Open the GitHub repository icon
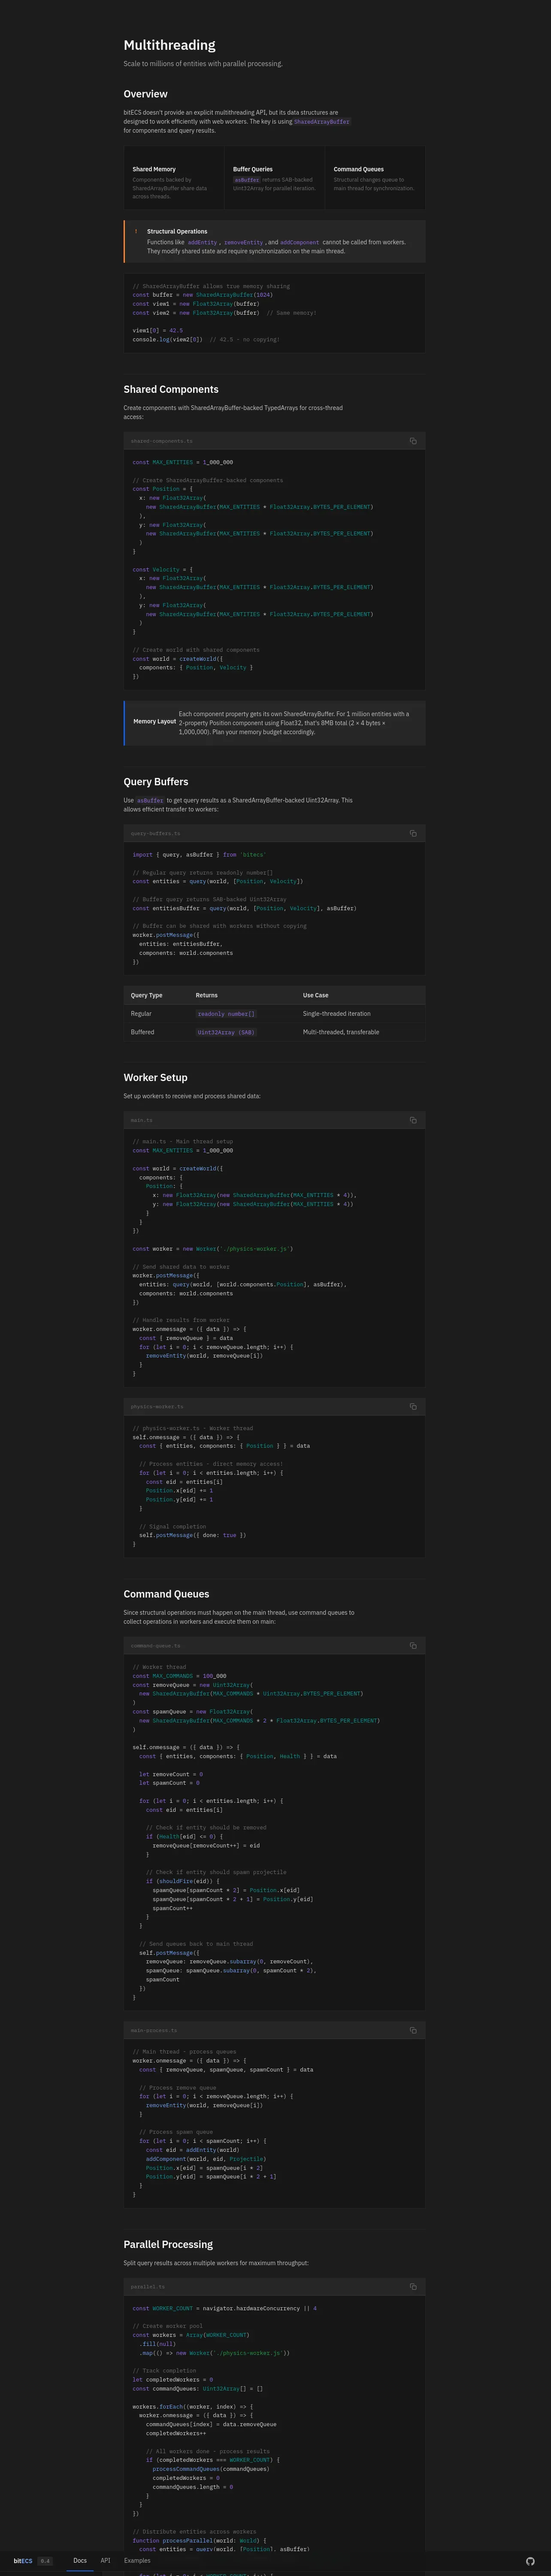 tap(530, 2561)
